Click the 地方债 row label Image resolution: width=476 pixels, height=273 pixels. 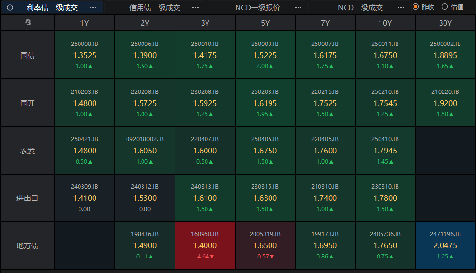(x=28, y=245)
